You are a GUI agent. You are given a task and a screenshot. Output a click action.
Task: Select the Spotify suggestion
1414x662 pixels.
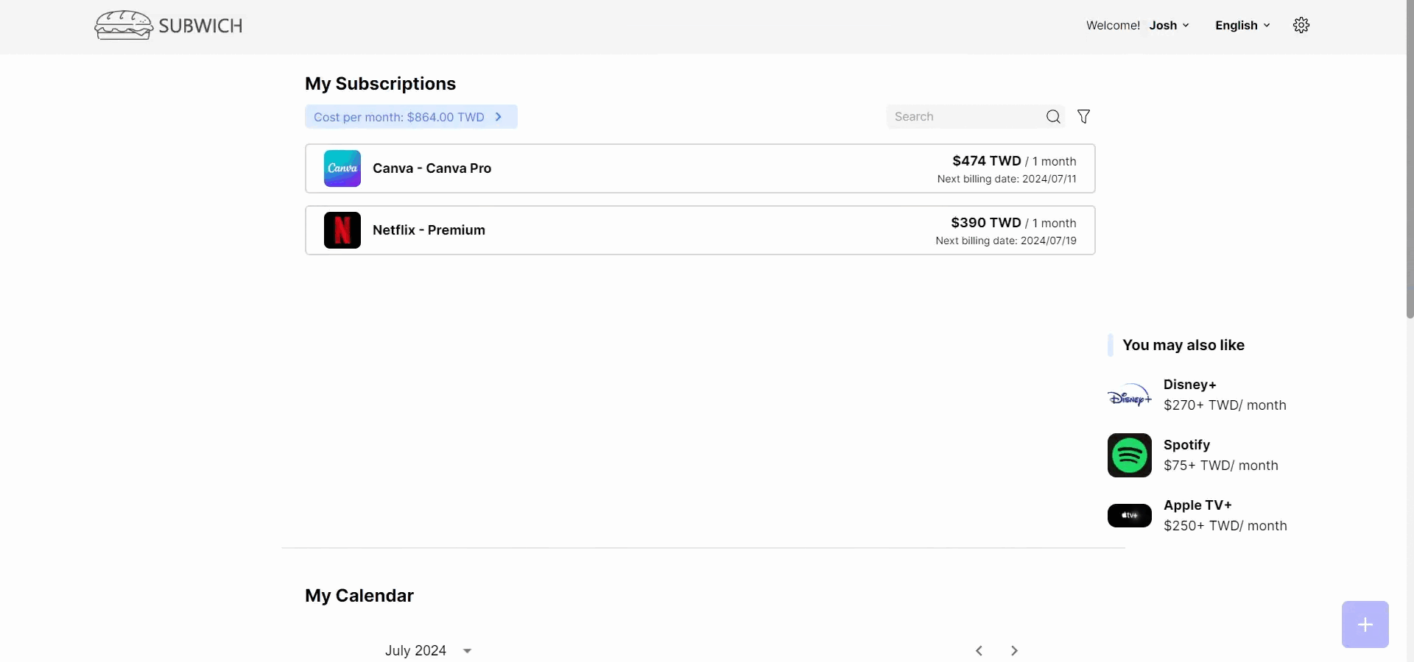click(x=1193, y=455)
